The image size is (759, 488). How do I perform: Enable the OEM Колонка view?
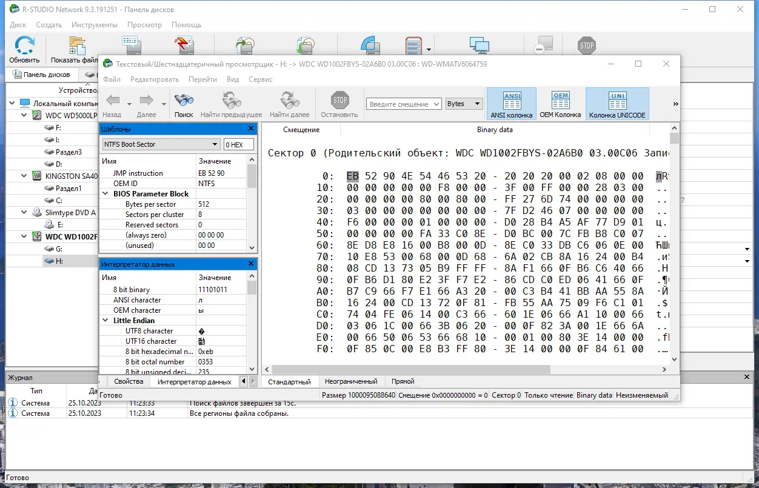[x=559, y=103]
